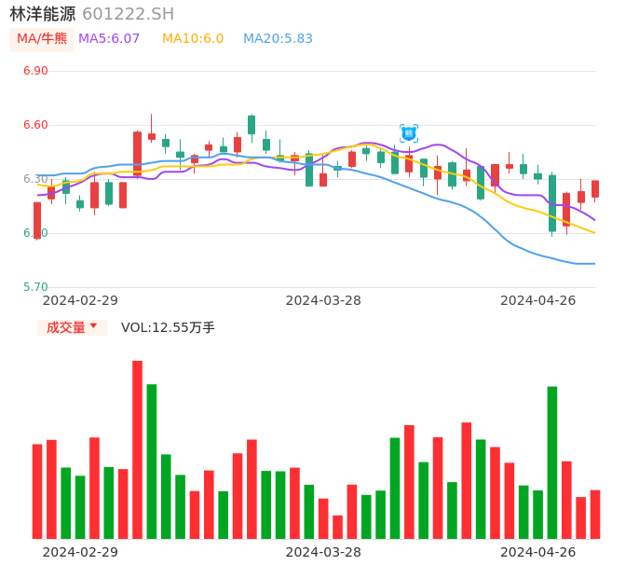This screenshot has height=565, width=639.
Task: Click the 6.90 price axis label
Action: coord(35,71)
